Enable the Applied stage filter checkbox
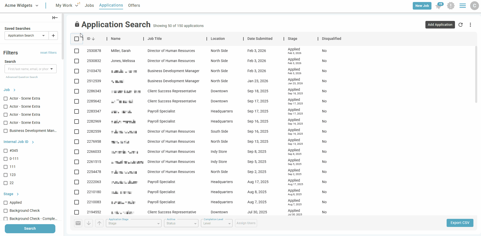 tap(6, 203)
